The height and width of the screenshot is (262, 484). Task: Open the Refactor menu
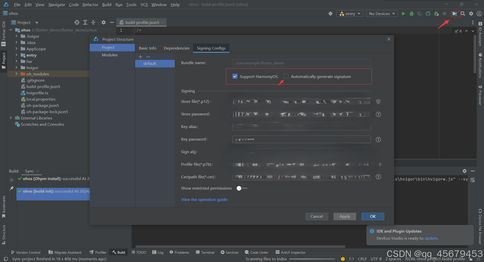click(x=90, y=5)
